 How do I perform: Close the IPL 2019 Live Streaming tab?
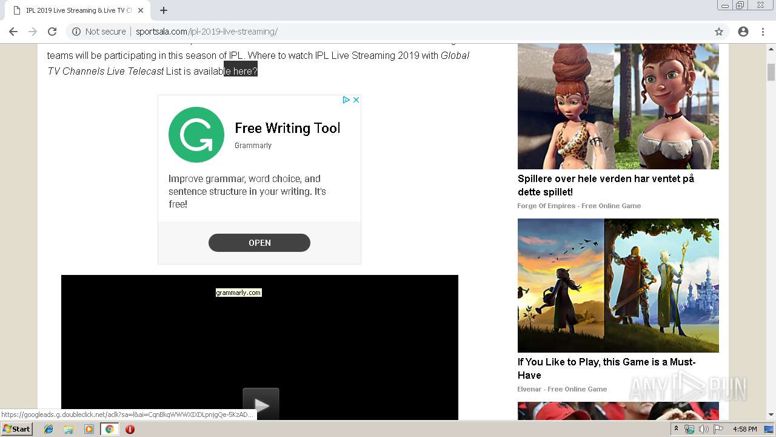141,10
